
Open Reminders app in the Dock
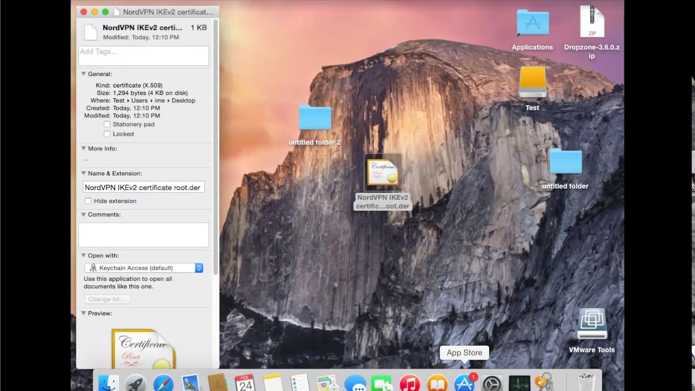tap(300, 382)
